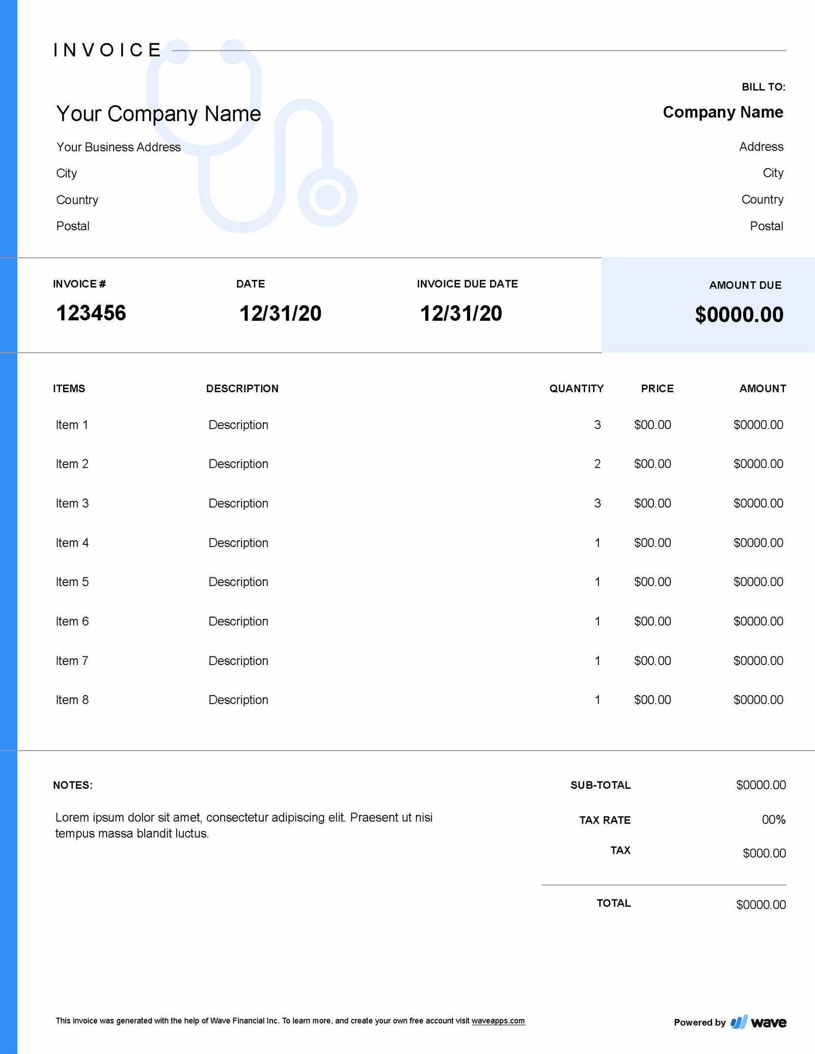Click amount $0000.00 in Item 5 row
815x1054 pixels.
[758, 581]
